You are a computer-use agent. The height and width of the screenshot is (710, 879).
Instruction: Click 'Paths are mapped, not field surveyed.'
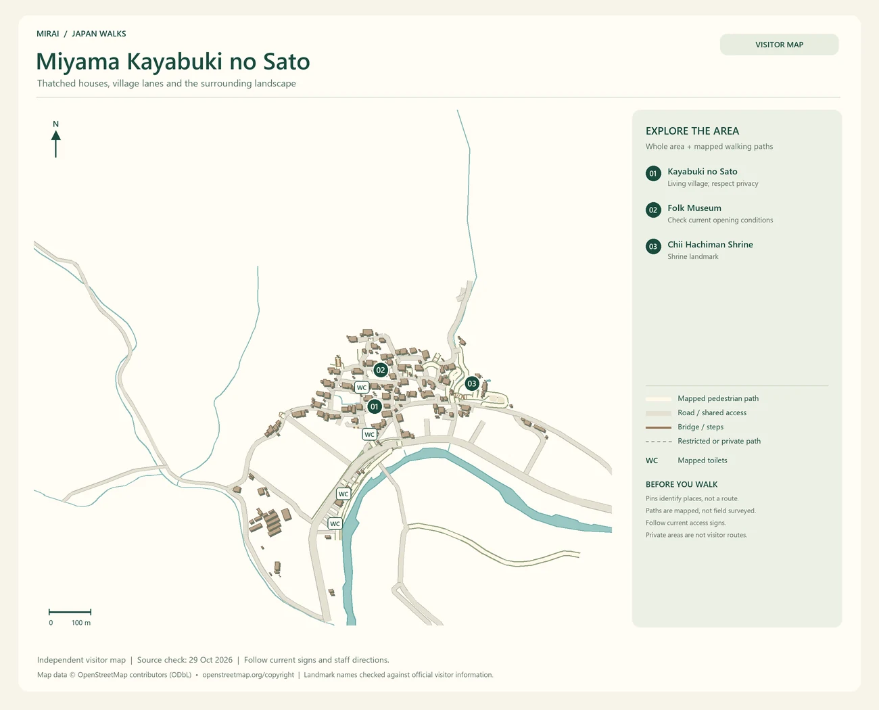tap(700, 511)
